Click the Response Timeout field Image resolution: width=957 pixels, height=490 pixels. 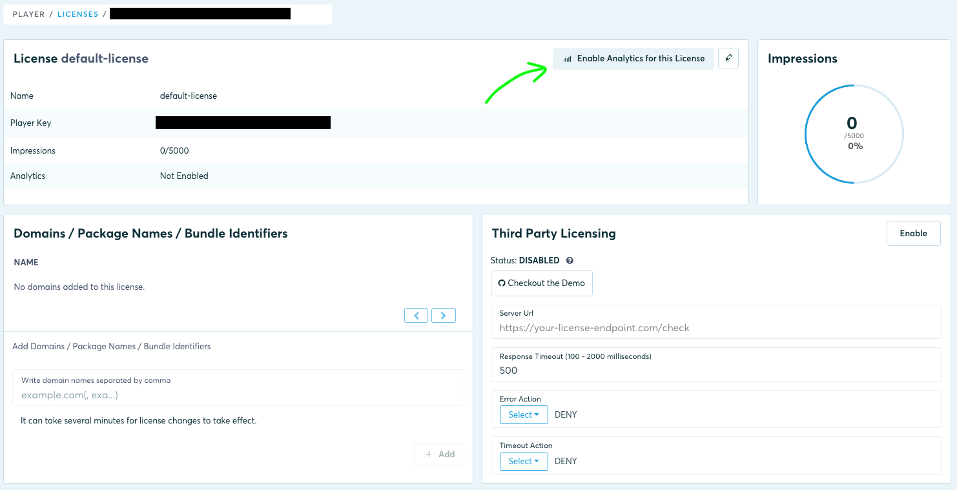(716, 365)
